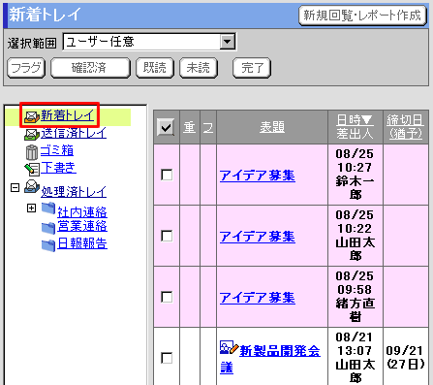
Task: Click the 処理済トレイ tray icon
Action: click(x=32, y=187)
